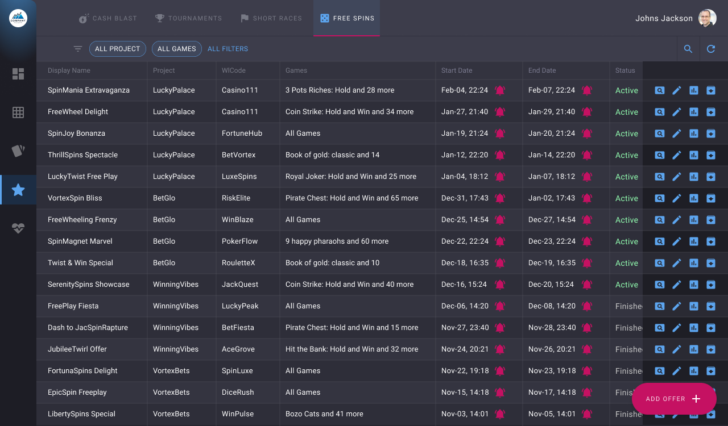Click the search magnifier icon in the filter bar
This screenshot has height=426, width=728.
688,49
